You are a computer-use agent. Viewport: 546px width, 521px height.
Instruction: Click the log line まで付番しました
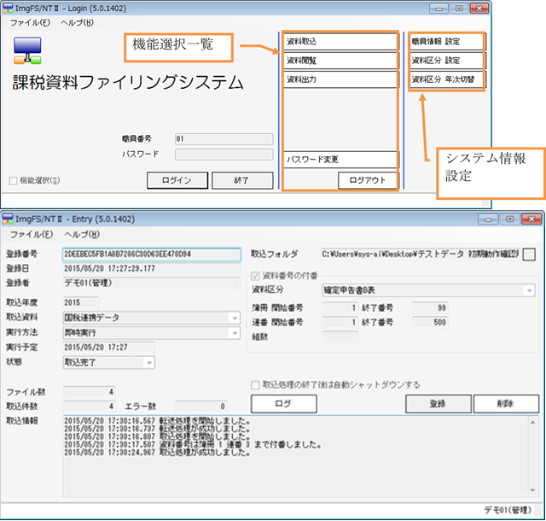point(192,445)
